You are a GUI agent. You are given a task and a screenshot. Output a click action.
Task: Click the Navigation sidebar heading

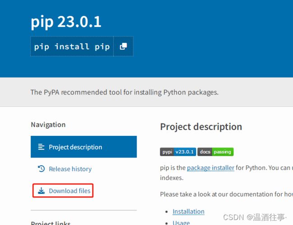click(48, 125)
